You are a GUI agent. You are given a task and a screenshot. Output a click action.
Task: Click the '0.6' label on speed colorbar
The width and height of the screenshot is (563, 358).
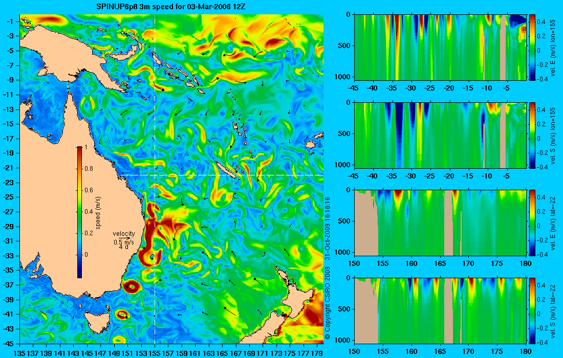(x=89, y=190)
